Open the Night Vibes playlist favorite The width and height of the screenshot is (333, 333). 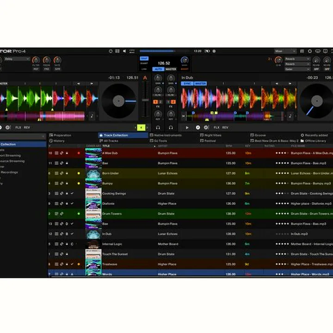[211, 135]
